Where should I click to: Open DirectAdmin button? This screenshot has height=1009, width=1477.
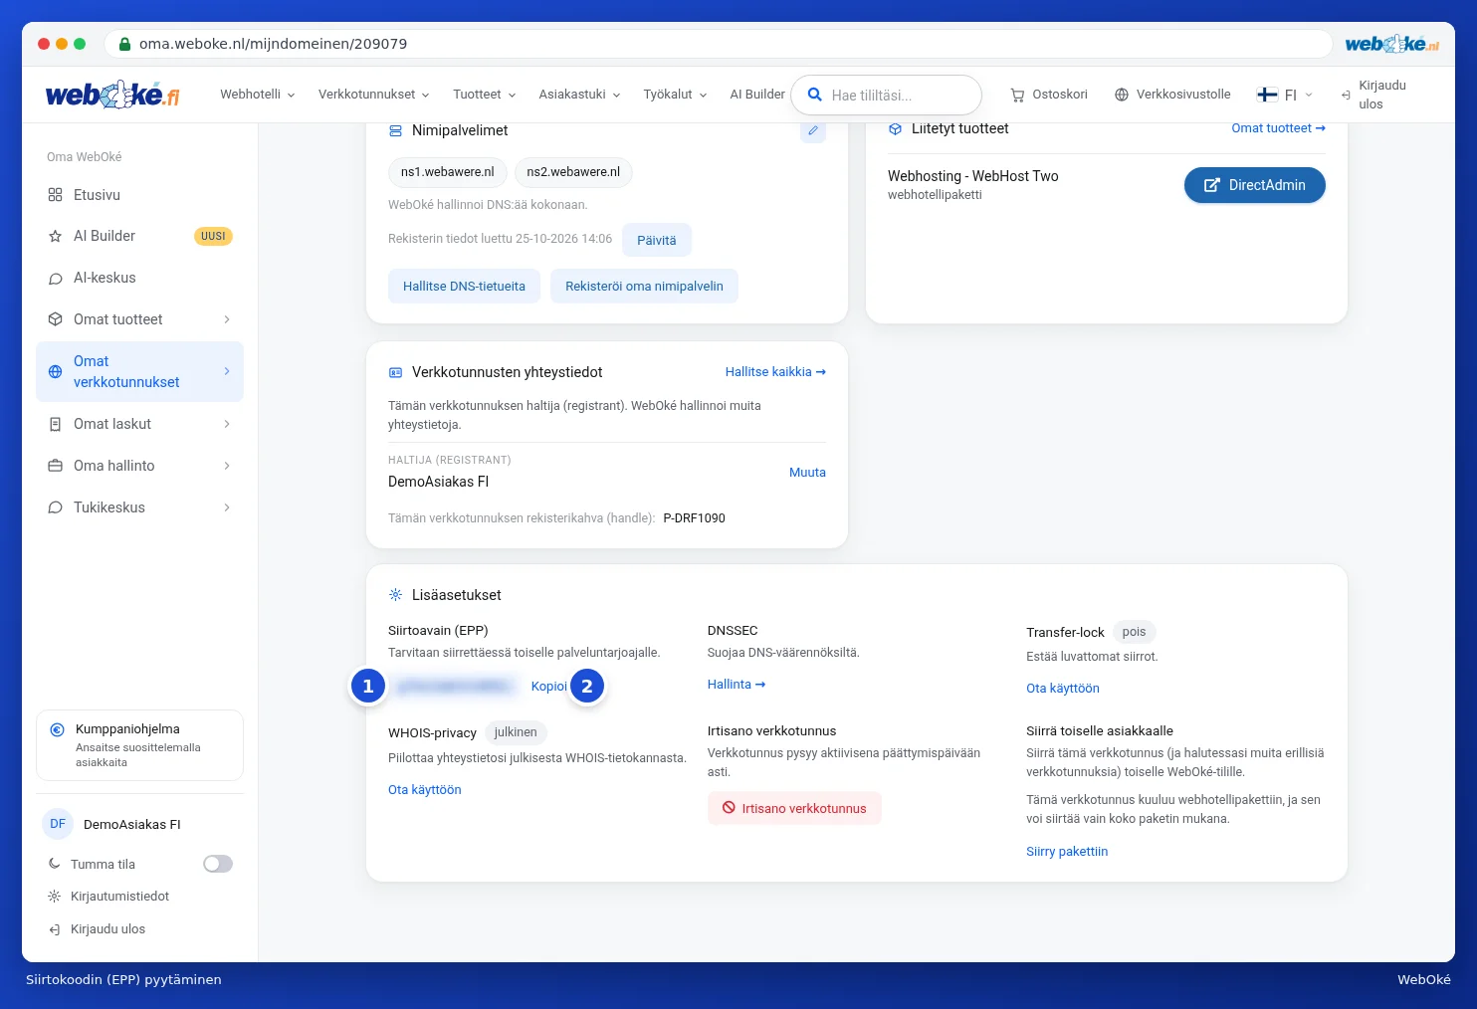pyautogui.click(x=1254, y=185)
